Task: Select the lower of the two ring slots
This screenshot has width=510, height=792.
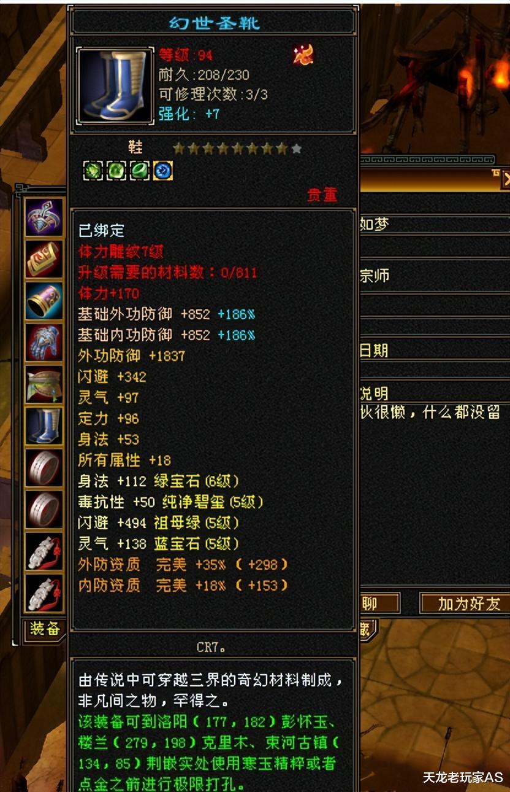Action: (44, 509)
